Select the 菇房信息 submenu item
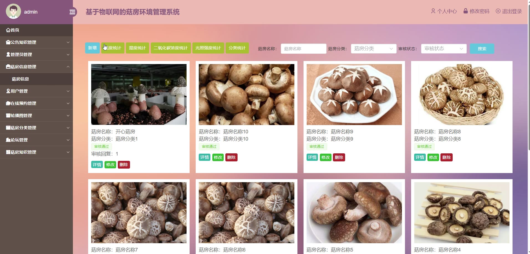This screenshot has height=254, width=530. (x=36, y=79)
